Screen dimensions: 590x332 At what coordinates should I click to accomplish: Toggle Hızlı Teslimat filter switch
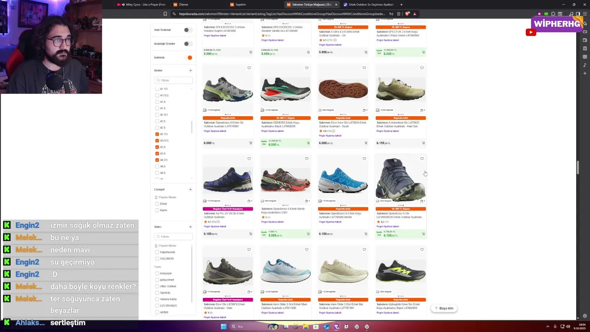point(187,30)
